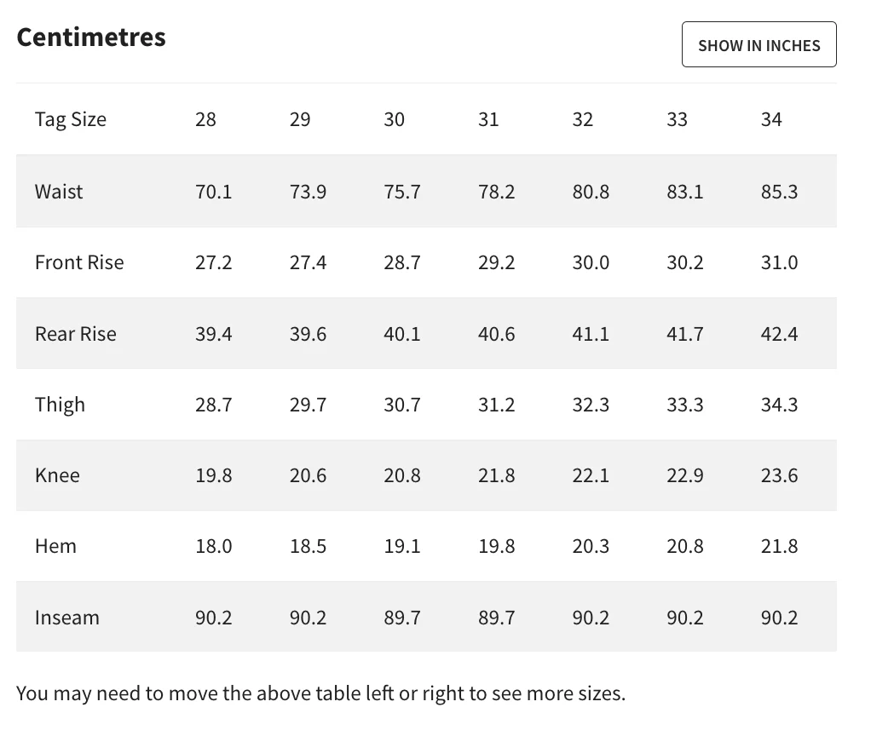Image resolution: width=871 pixels, height=736 pixels.
Task: Select tag size 32 column header
Action: (582, 119)
